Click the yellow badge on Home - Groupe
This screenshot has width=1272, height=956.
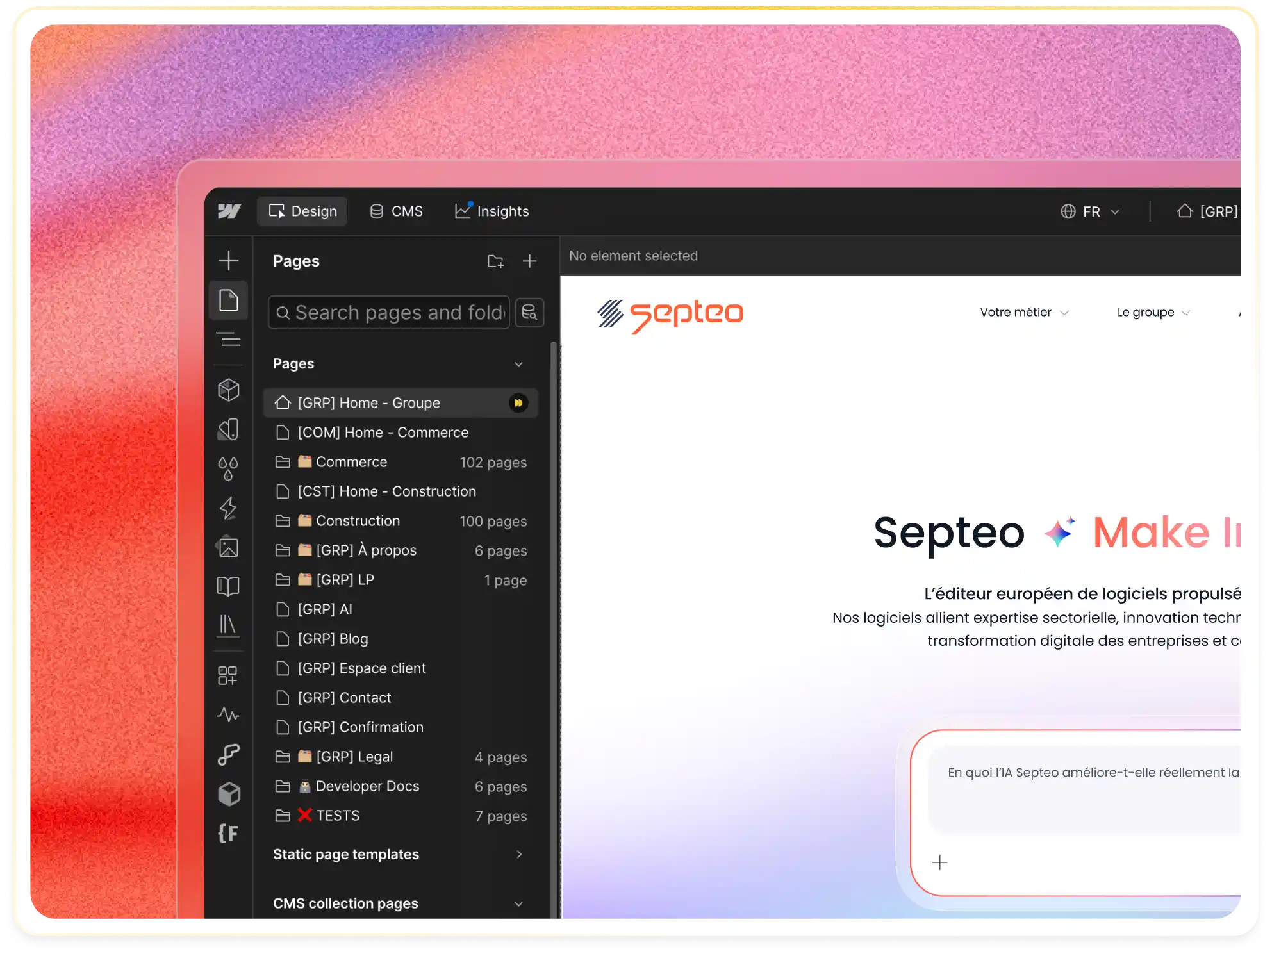click(518, 403)
